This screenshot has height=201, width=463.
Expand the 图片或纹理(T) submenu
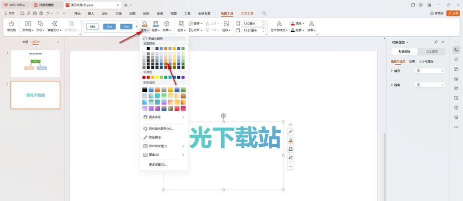tap(164, 146)
